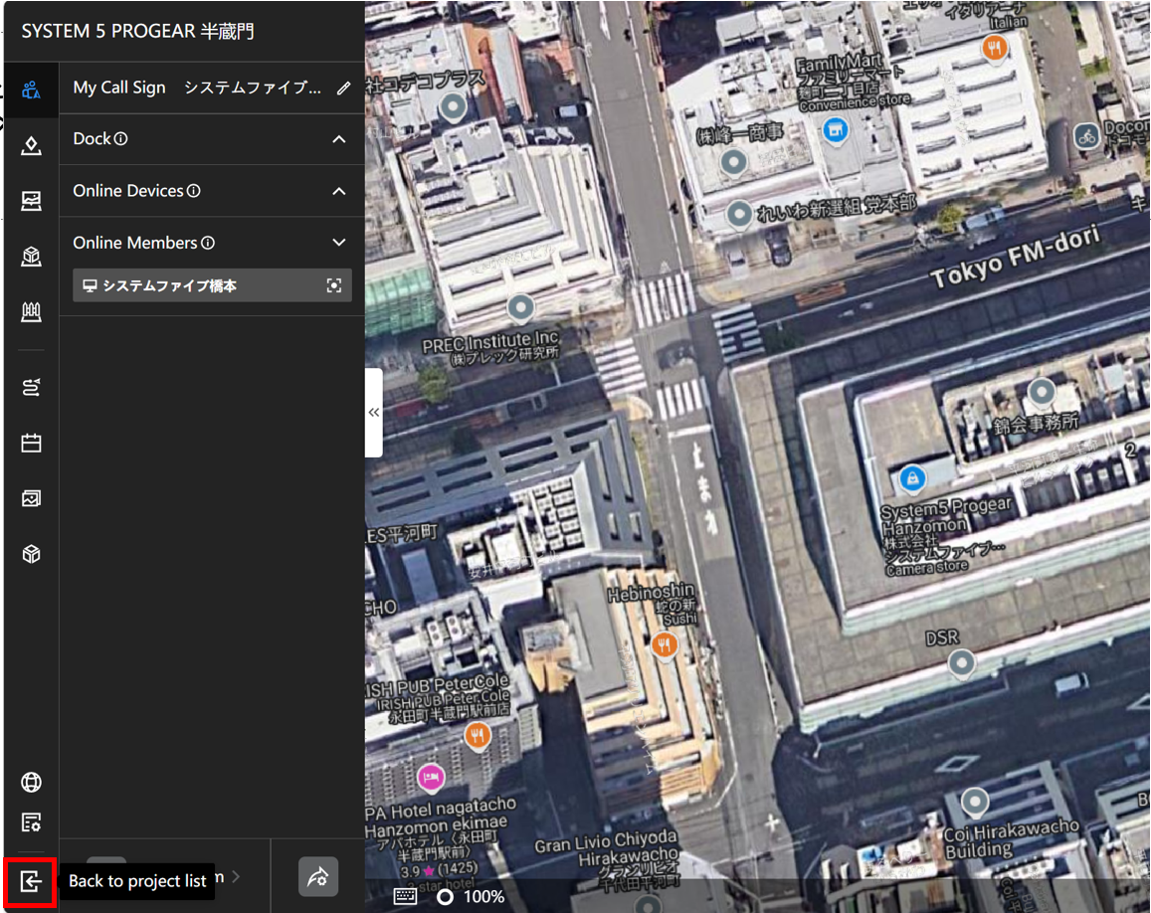Screen dimensions: 1151x913
Task: Open the project settings list-gear icon
Action: coord(31,822)
